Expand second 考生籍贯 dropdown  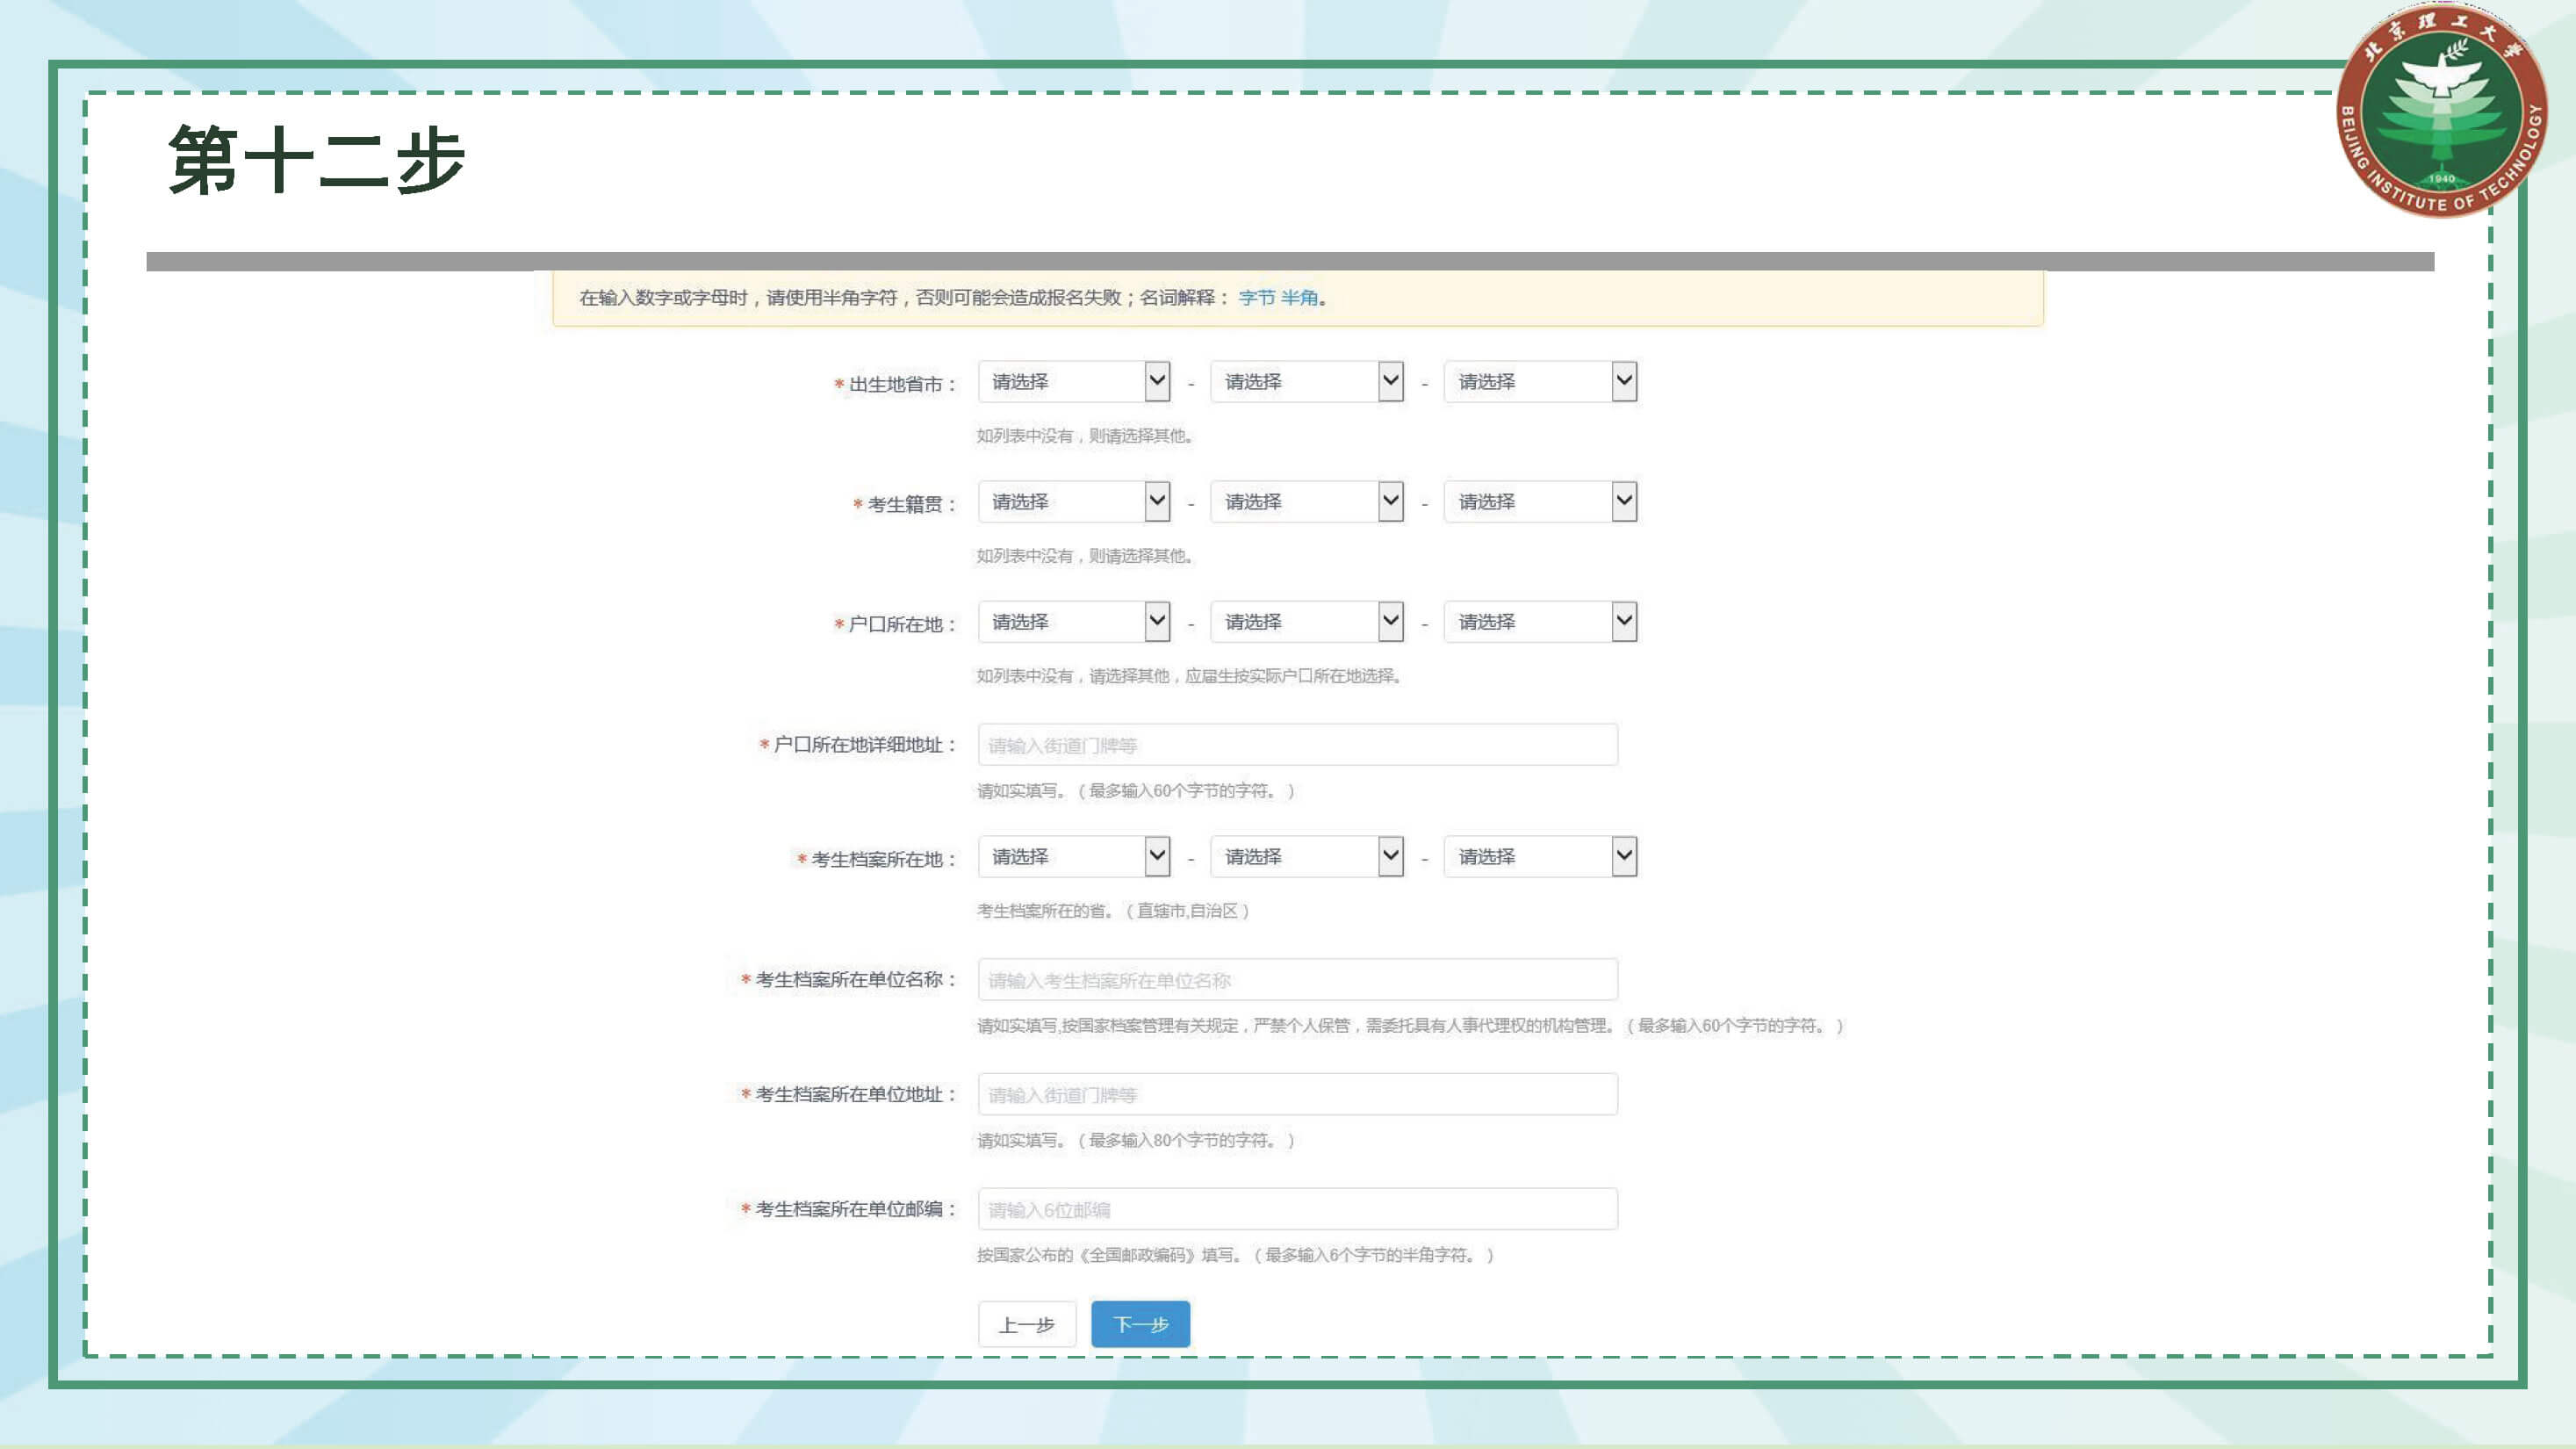[1306, 502]
